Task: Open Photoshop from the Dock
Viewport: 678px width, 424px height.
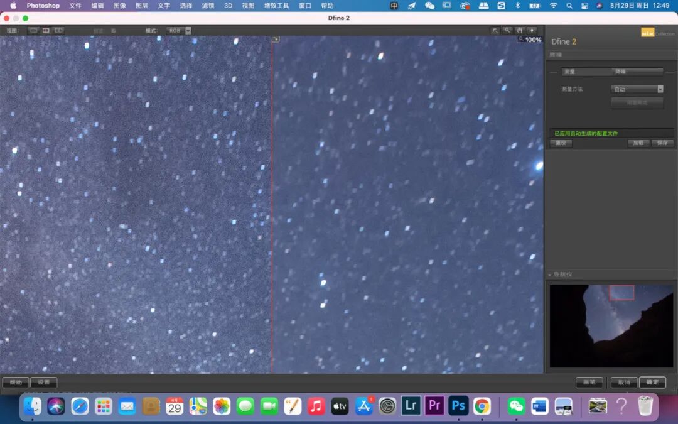Action: 458,406
